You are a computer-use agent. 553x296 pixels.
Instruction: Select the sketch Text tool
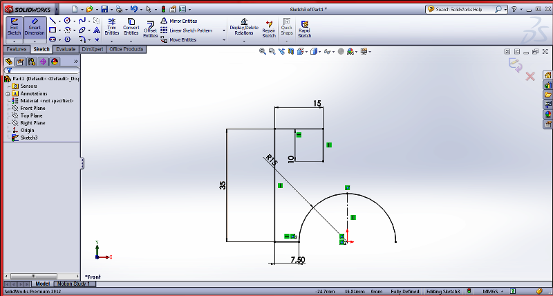[97, 30]
